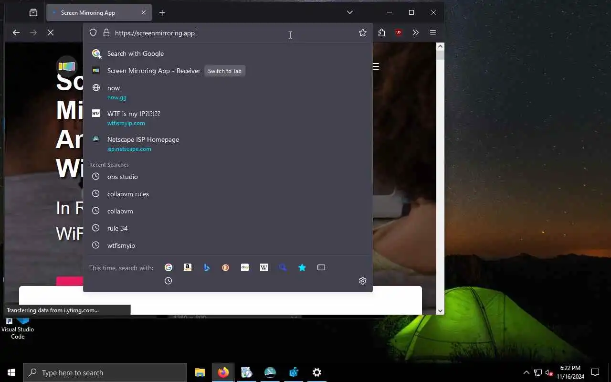The image size is (611, 382).
Task: Search bookmarks with the blue star icon
Action: 302,267
